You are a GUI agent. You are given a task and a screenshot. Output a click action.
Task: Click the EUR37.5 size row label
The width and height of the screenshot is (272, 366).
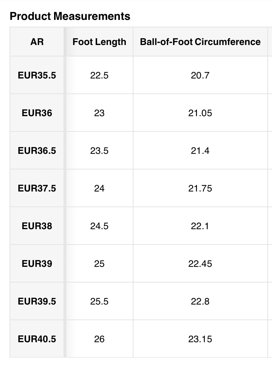click(37, 189)
